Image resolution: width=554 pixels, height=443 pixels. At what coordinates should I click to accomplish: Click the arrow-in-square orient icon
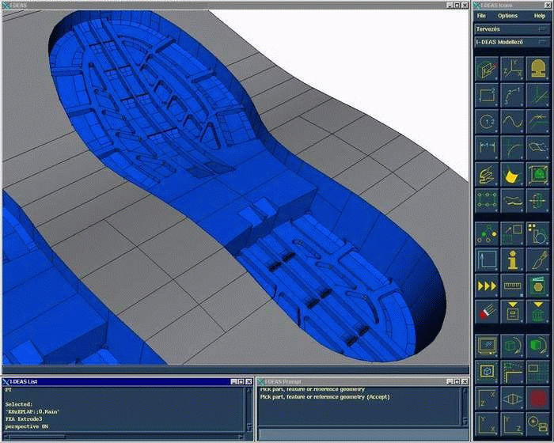[487, 260]
